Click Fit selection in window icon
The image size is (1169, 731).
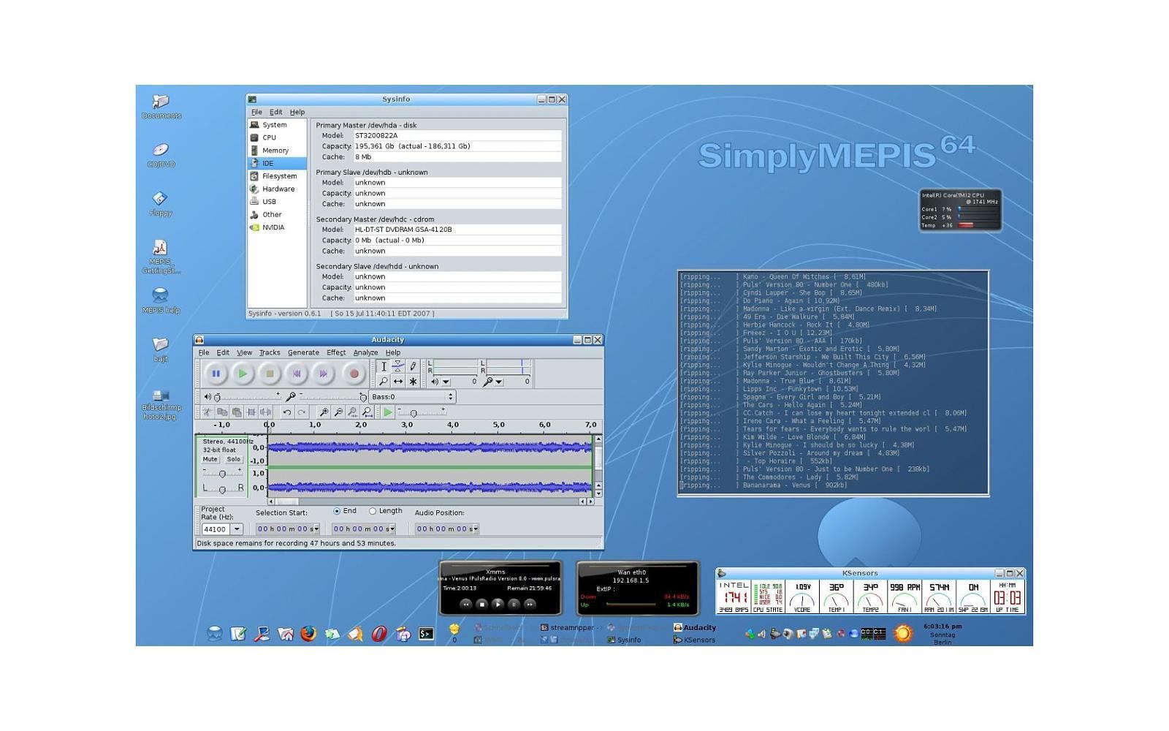[x=353, y=412]
